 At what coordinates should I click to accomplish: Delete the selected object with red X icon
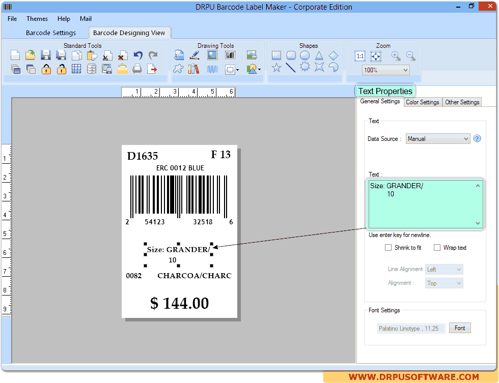click(x=123, y=55)
